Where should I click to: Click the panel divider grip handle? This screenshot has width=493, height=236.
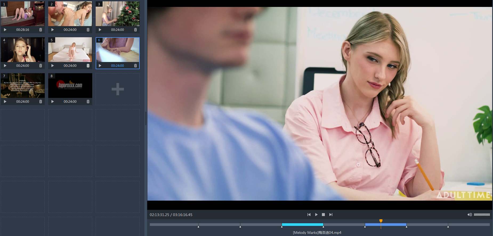pyautogui.click(x=146, y=118)
